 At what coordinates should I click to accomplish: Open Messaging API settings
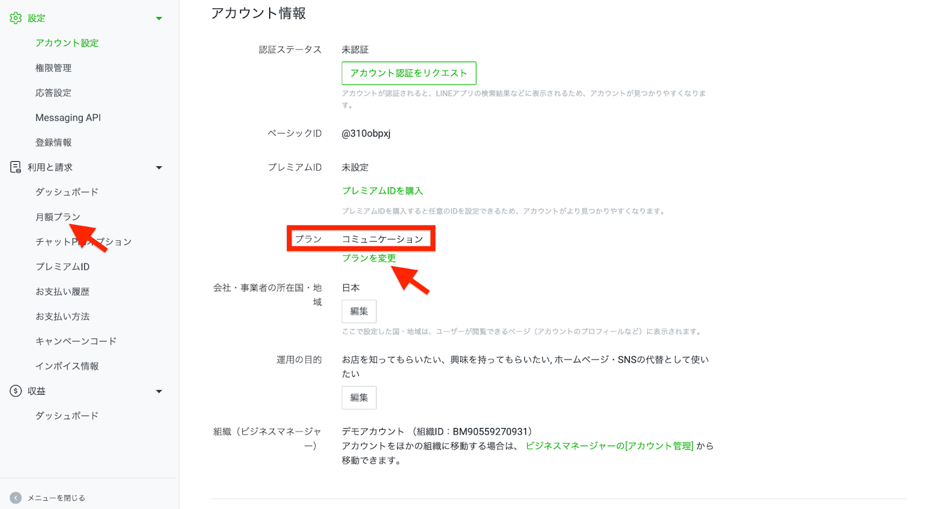[68, 118]
